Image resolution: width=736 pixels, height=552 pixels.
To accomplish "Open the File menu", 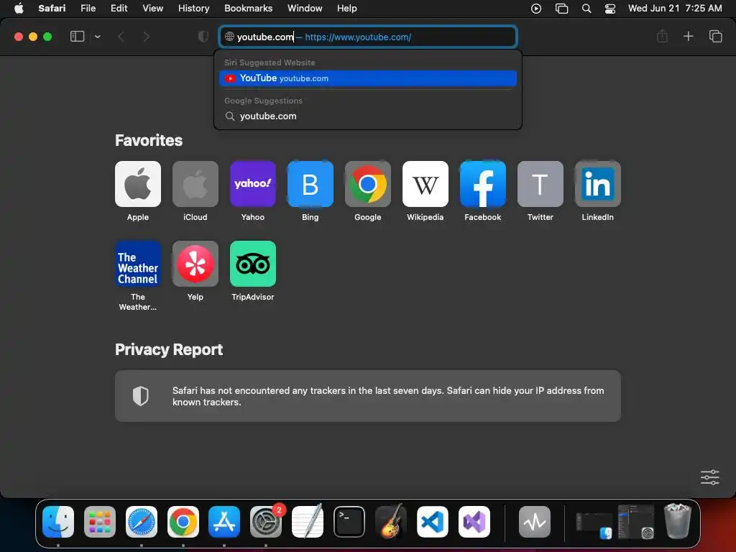I will [88, 9].
